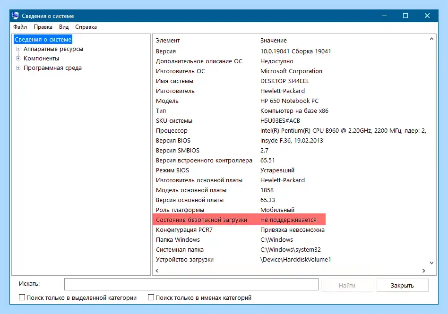Click the Закрыть button
The width and height of the screenshot is (448, 314).
pos(402,285)
